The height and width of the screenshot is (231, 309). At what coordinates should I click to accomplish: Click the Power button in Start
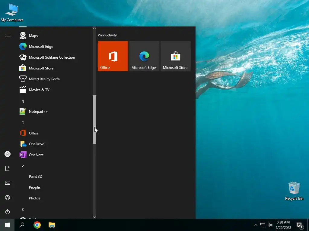(x=8, y=212)
